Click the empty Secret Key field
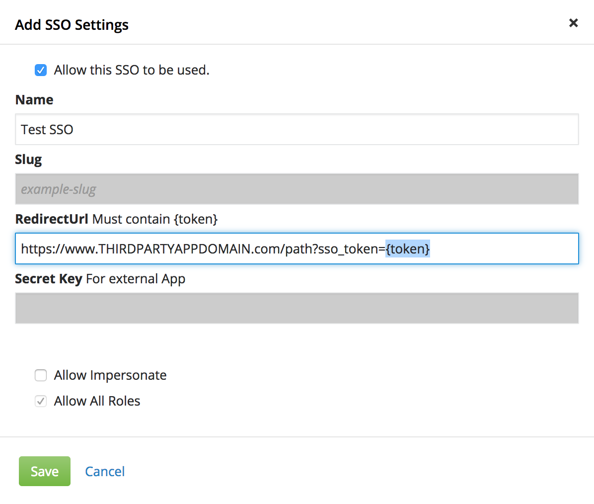The height and width of the screenshot is (504, 594). pos(297,308)
